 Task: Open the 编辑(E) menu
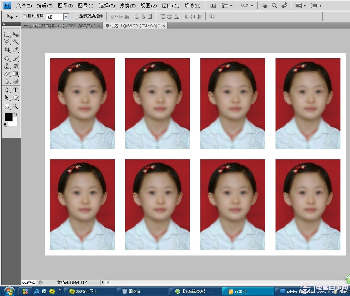44,6
